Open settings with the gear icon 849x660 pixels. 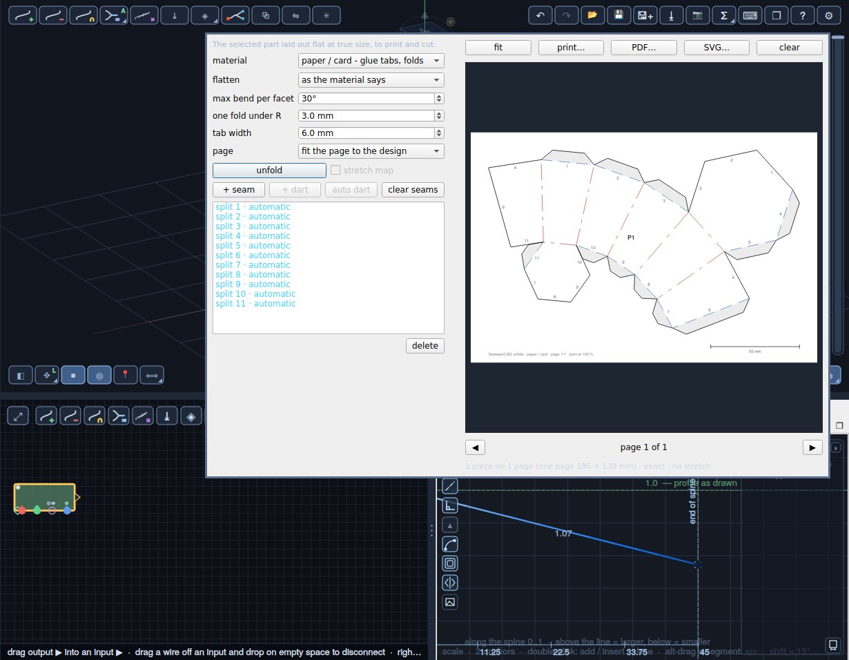[x=829, y=15]
